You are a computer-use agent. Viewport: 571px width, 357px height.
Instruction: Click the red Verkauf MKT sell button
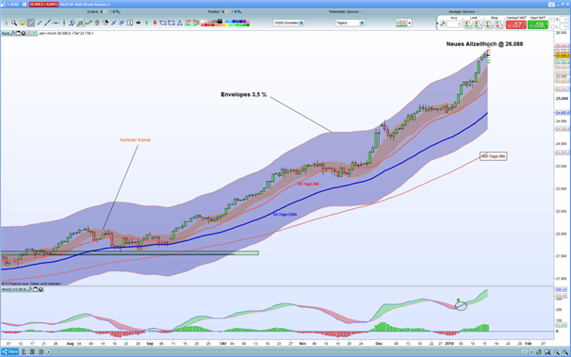(x=516, y=24)
